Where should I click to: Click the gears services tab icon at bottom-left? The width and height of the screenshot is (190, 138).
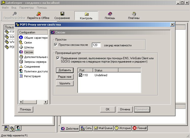12,128
